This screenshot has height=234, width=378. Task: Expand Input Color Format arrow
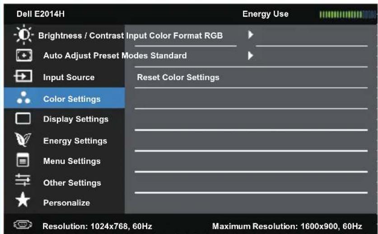click(251, 35)
